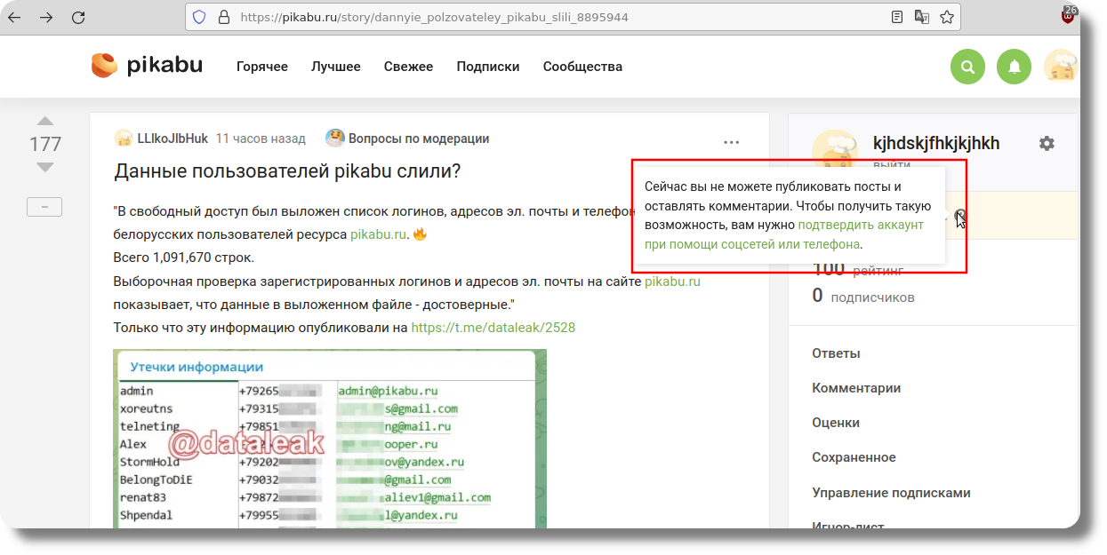Open profile name kjhdskjfhkjkjhkh
The width and height of the screenshot is (1107, 555).
click(x=936, y=143)
